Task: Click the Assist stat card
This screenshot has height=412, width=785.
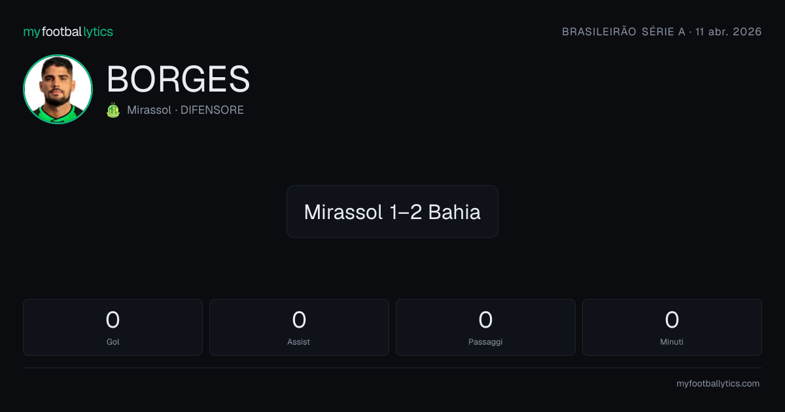Action: click(299, 327)
